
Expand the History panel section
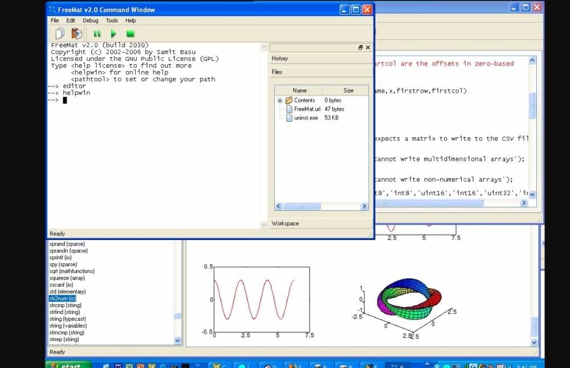point(280,59)
